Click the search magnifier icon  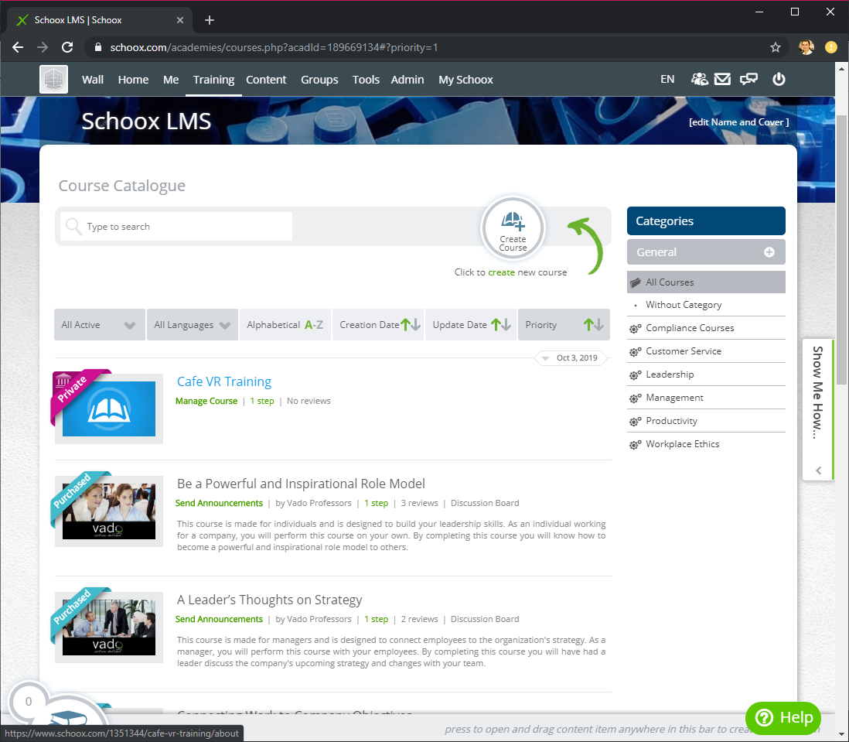pyautogui.click(x=73, y=226)
